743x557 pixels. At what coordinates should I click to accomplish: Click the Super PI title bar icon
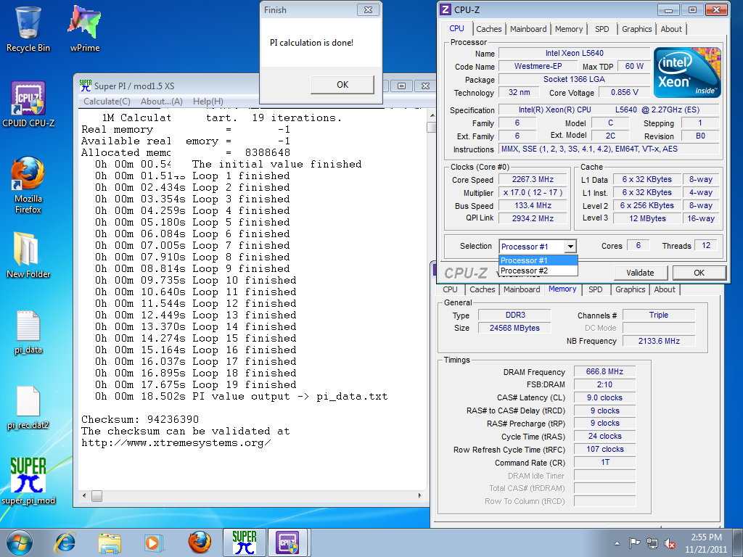tap(86, 86)
